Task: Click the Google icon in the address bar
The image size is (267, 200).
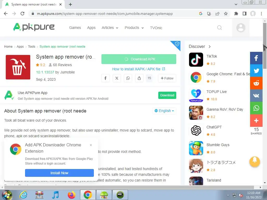Action: [x=201, y=14]
